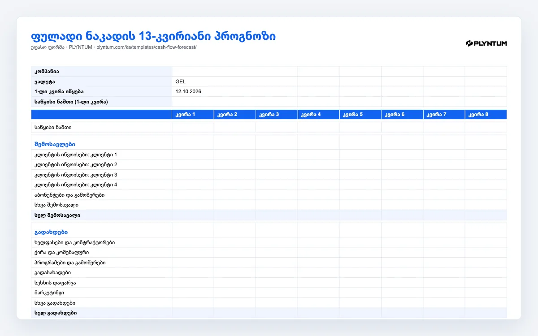Click the GEL currency value cell
This screenshot has height=336, width=538.
pos(235,82)
